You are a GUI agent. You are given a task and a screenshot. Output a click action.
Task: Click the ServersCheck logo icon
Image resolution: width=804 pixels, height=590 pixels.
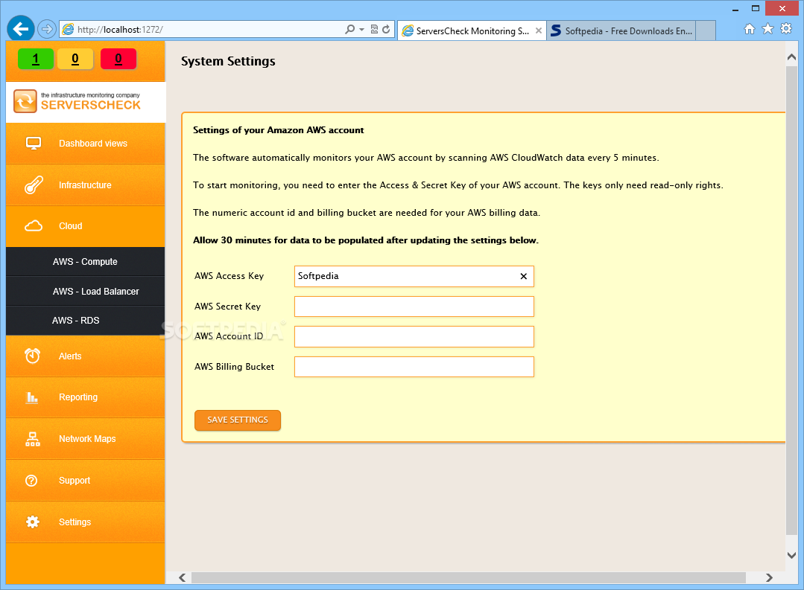point(25,101)
